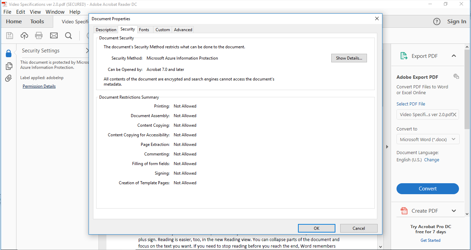The image size is (471, 250).
Task: Switch to the Fonts tab
Action: (144, 29)
